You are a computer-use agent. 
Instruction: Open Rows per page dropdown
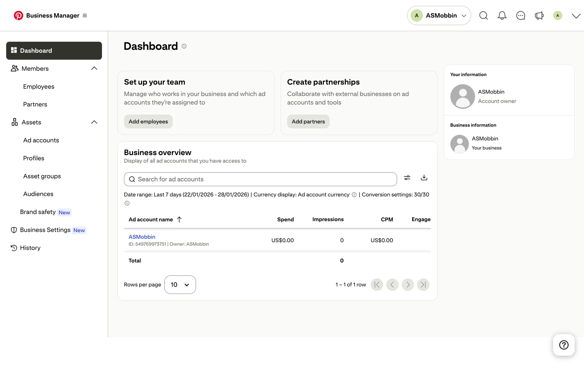[180, 285]
